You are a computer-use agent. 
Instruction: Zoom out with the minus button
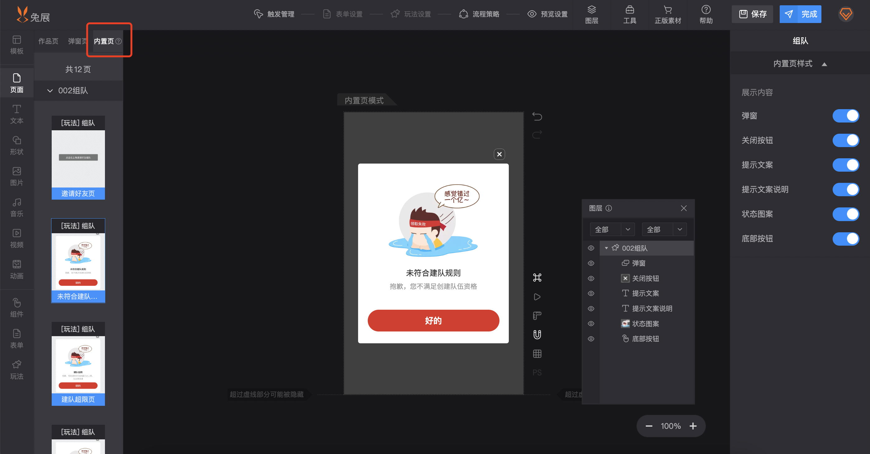click(x=649, y=426)
